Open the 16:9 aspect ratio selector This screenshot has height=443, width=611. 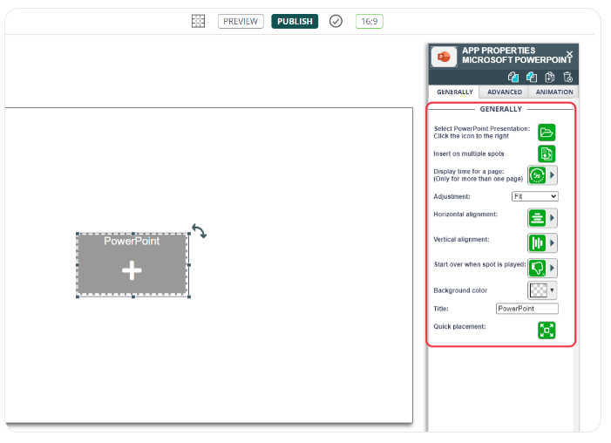[369, 21]
